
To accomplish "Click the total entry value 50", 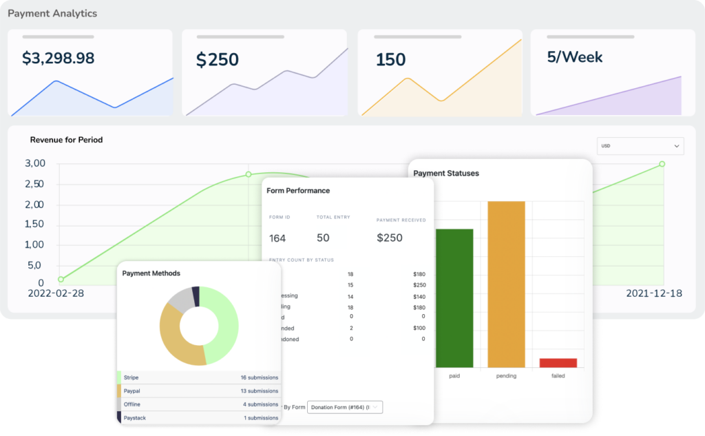I will click(323, 238).
